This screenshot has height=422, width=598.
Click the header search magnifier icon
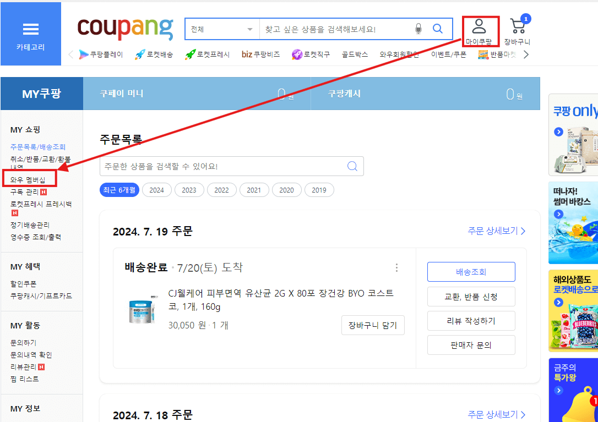tap(438, 29)
